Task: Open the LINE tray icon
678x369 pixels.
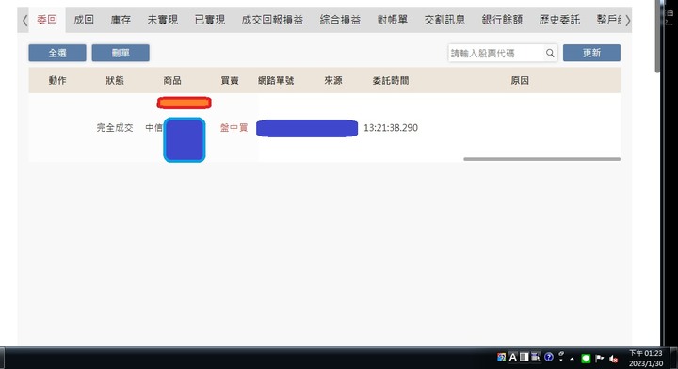Action: click(586, 359)
